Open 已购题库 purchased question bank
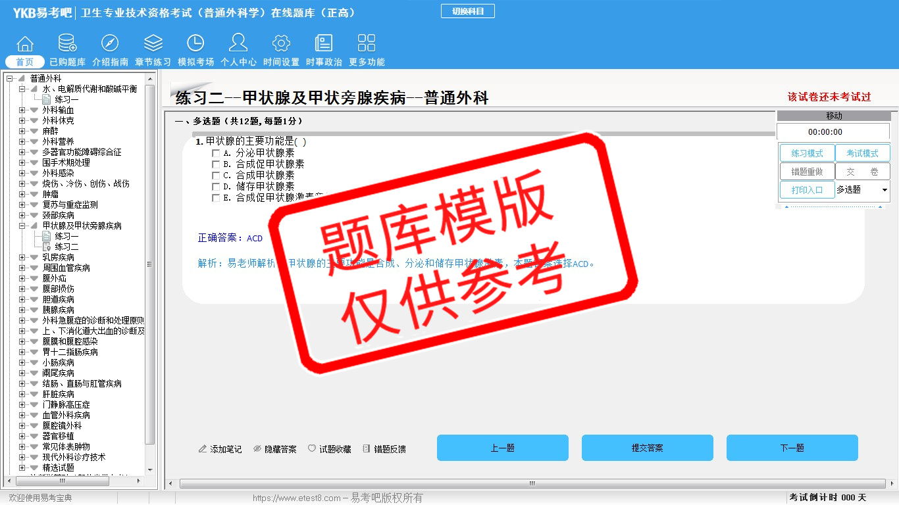The image size is (899, 505). coord(67,45)
